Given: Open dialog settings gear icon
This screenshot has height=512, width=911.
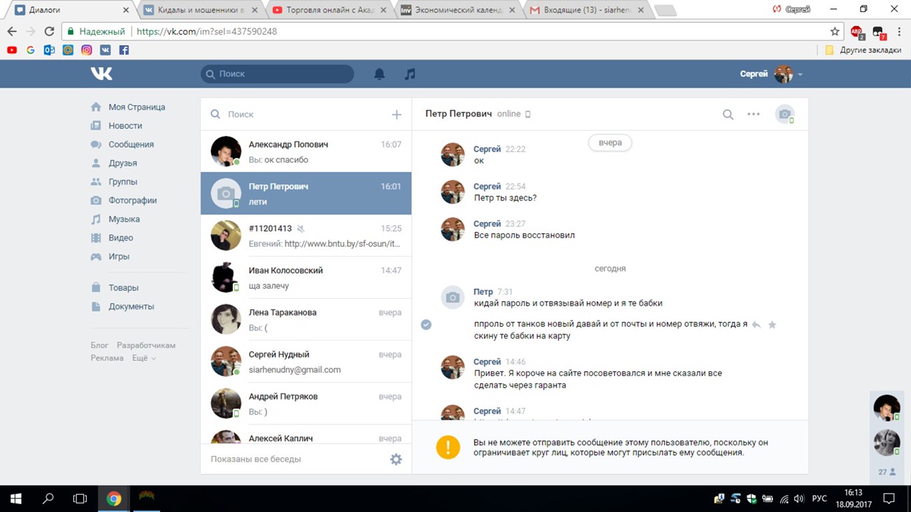Looking at the screenshot, I should coord(396,459).
